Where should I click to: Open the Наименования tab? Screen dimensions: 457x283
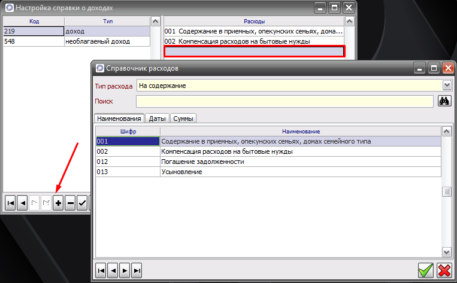[x=119, y=118]
